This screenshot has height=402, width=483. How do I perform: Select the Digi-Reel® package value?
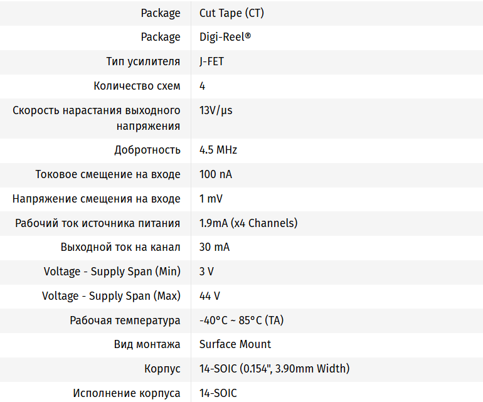225,37
